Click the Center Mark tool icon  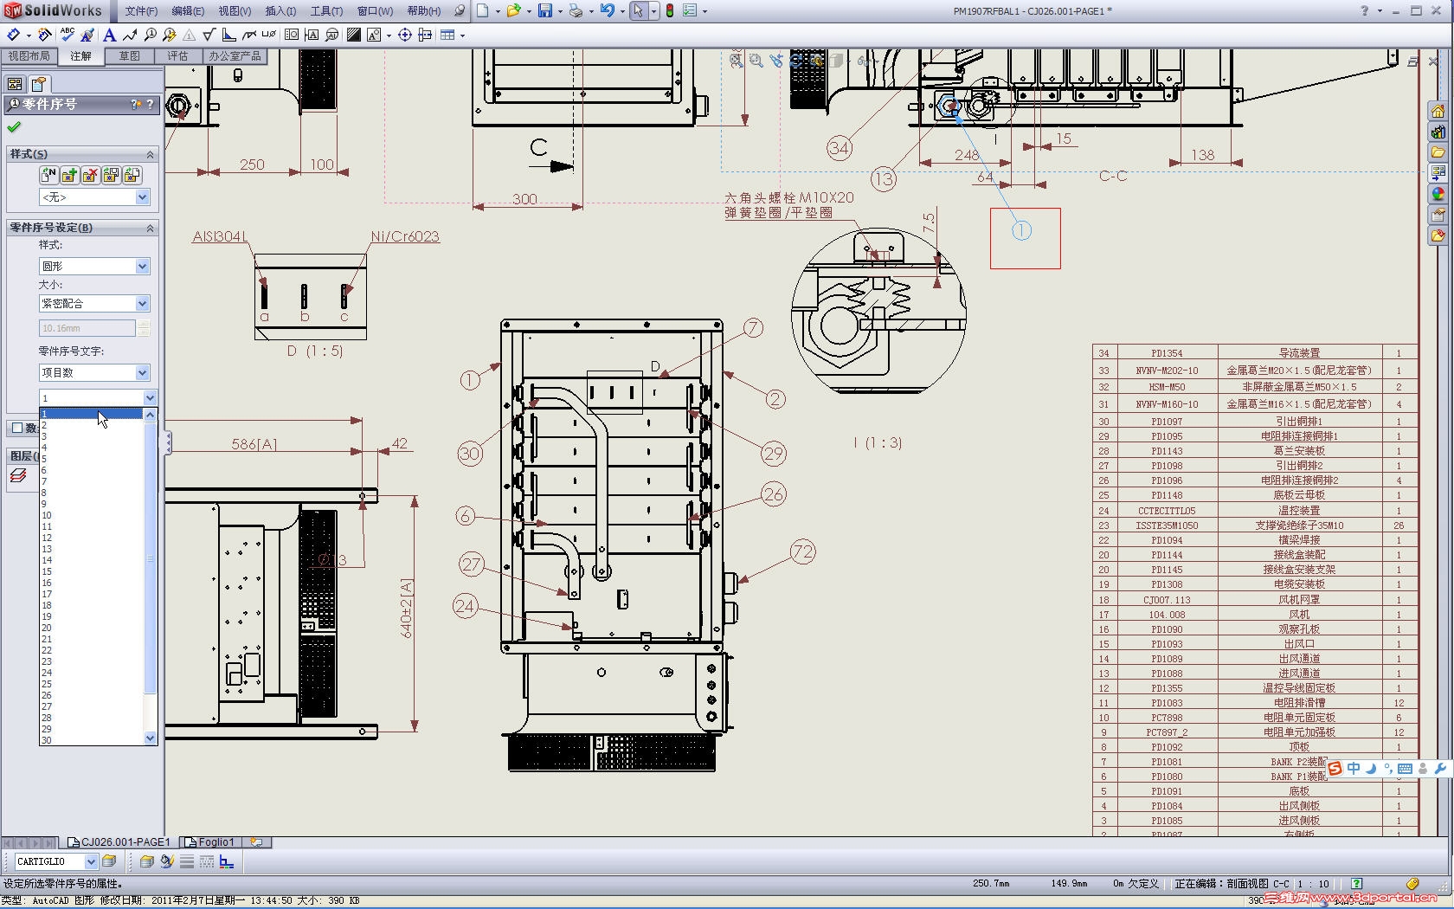click(404, 35)
